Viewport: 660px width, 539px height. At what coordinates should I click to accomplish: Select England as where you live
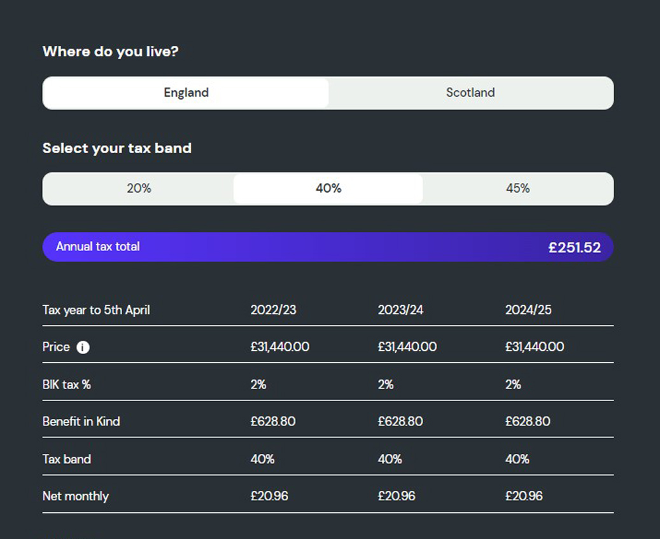coord(186,93)
